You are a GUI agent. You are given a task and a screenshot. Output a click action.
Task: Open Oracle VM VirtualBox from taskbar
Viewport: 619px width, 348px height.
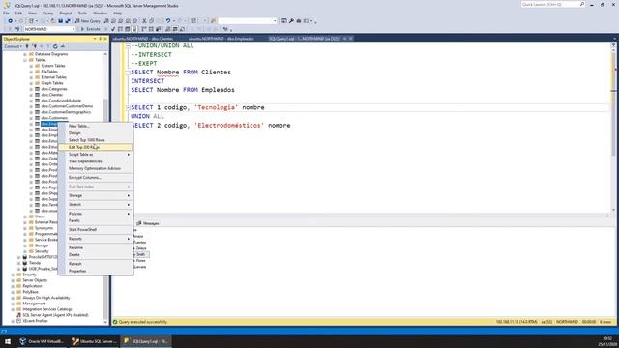pyautogui.click(x=42, y=341)
